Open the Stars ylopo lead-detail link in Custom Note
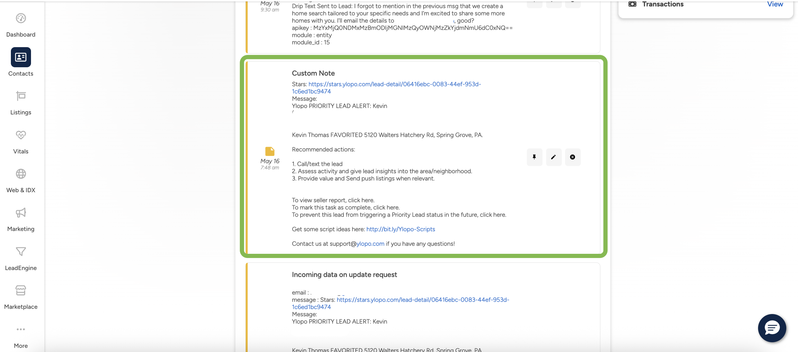This screenshot has width=798, height=352. [x=394, y=84]
